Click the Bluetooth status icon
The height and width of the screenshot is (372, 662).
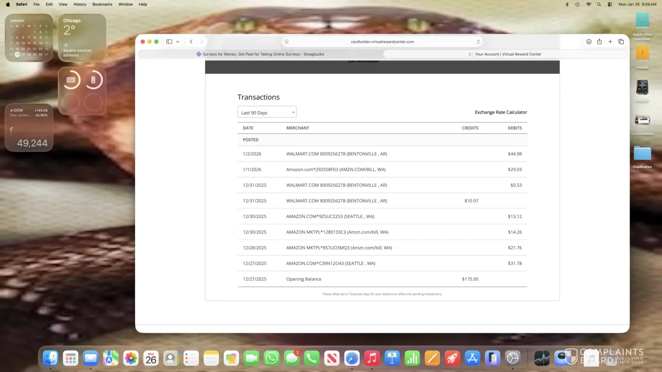(x=567, y=4)
